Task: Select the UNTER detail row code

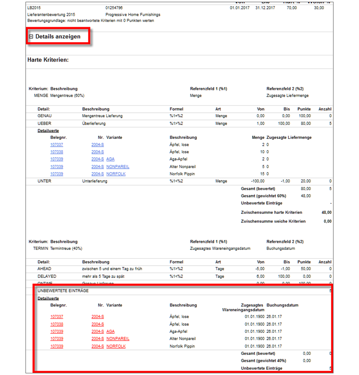Action: coord(44,181)
